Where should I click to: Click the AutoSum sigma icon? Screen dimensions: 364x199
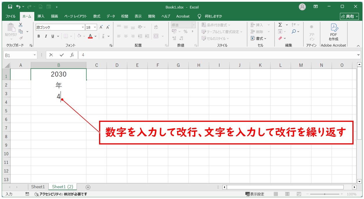[280, 25]
